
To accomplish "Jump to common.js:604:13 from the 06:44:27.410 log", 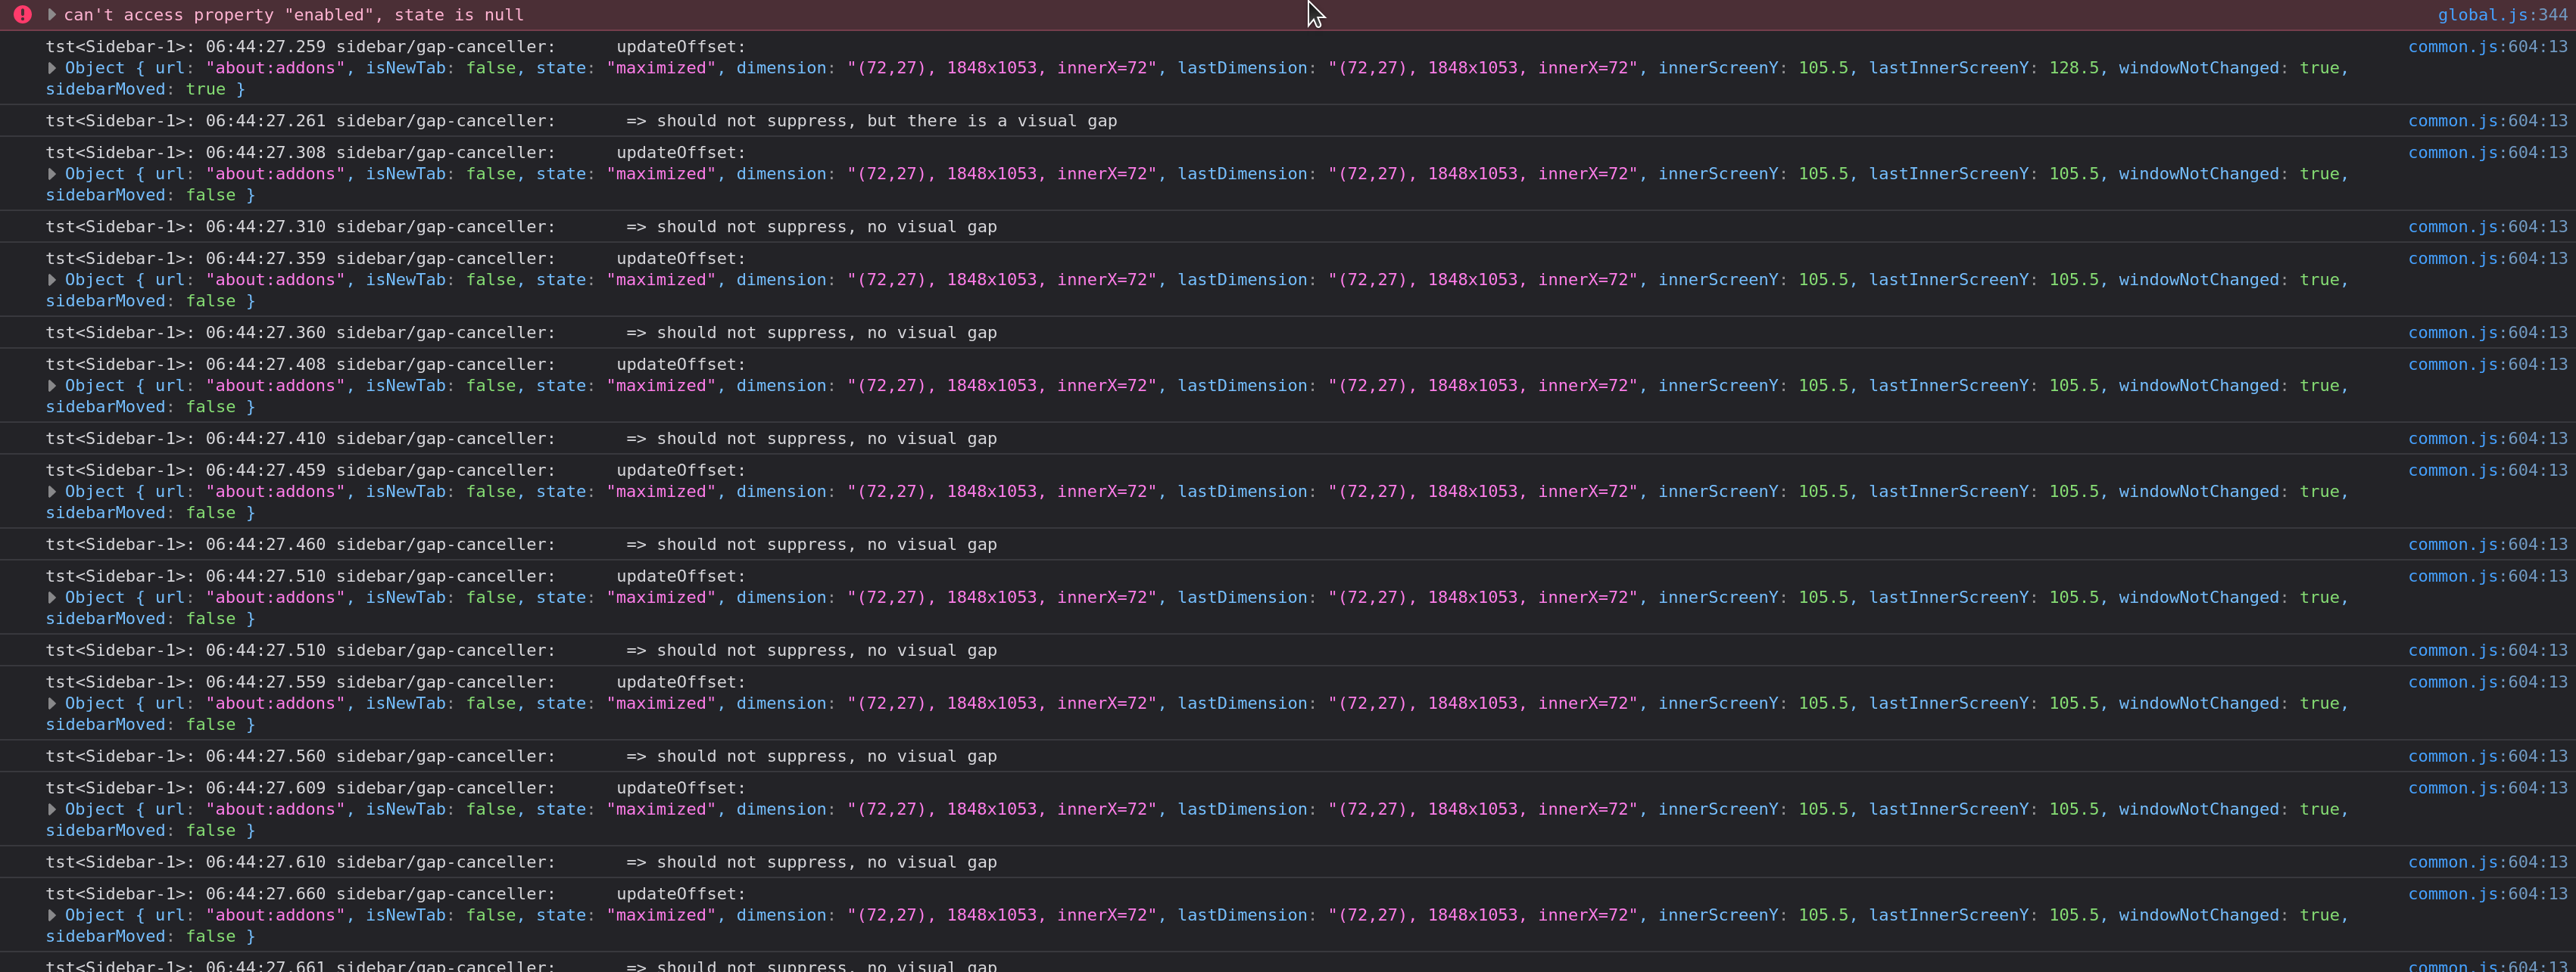I will click(x=2487, y=439).
